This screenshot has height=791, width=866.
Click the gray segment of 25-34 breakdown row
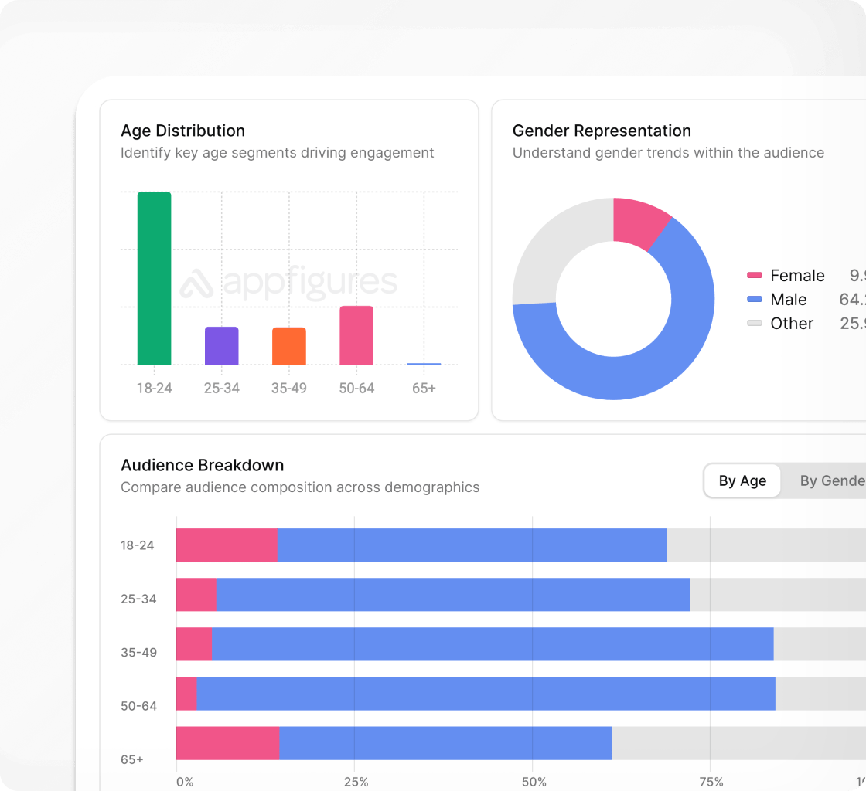pyautogui.click(x=778, y=595)
